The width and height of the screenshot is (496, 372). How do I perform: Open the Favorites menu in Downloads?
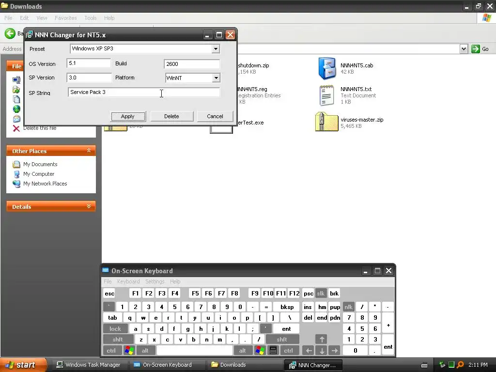tap(65, 18)
